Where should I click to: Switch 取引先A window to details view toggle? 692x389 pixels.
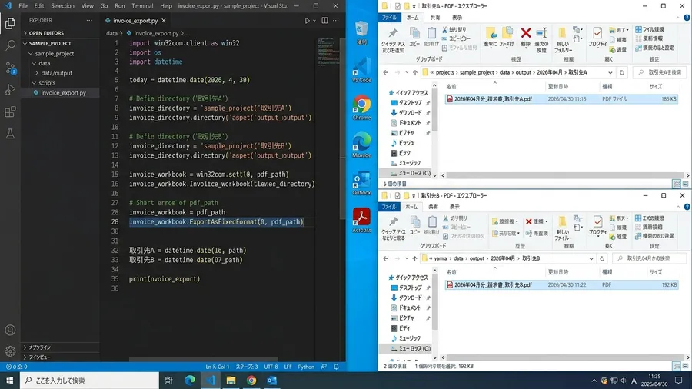coord(676,184)
